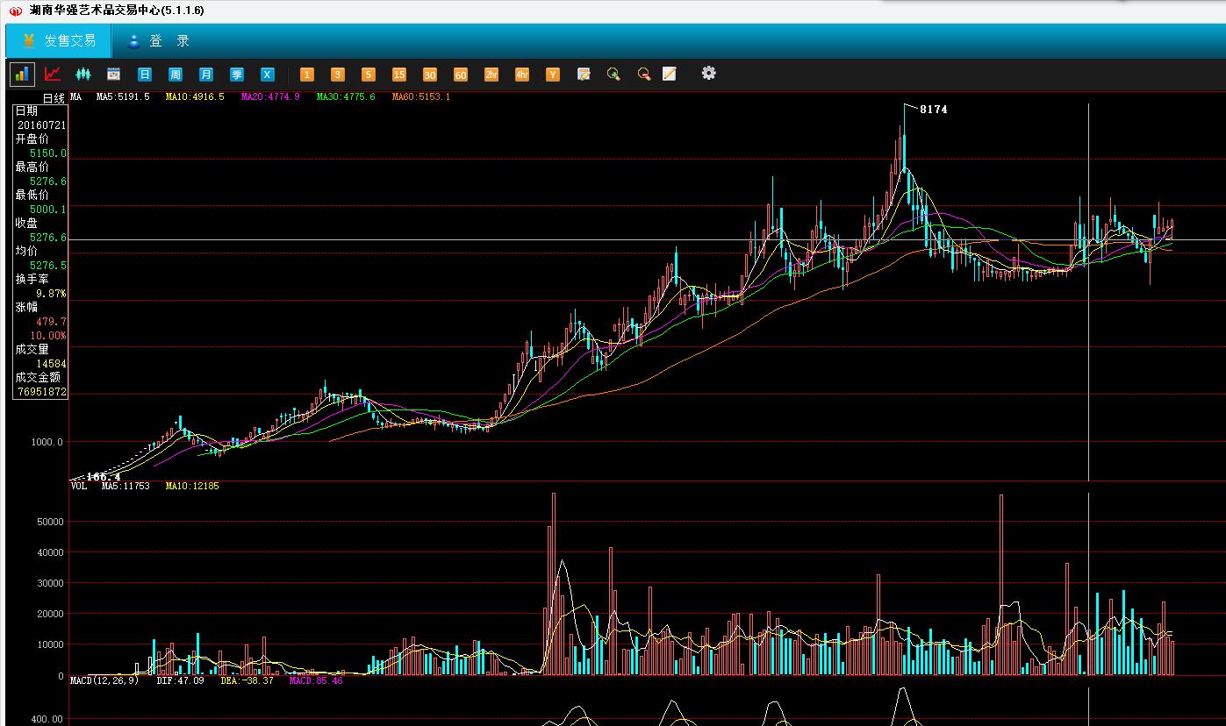This screenshot has height=726, width=1226.
Task: Click the 日线 chart period label
Action: [54, 99]
